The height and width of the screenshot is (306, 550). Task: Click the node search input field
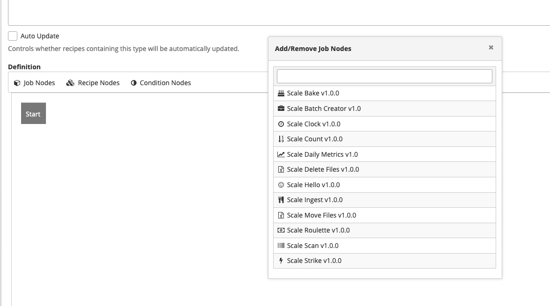pos(384,76)
